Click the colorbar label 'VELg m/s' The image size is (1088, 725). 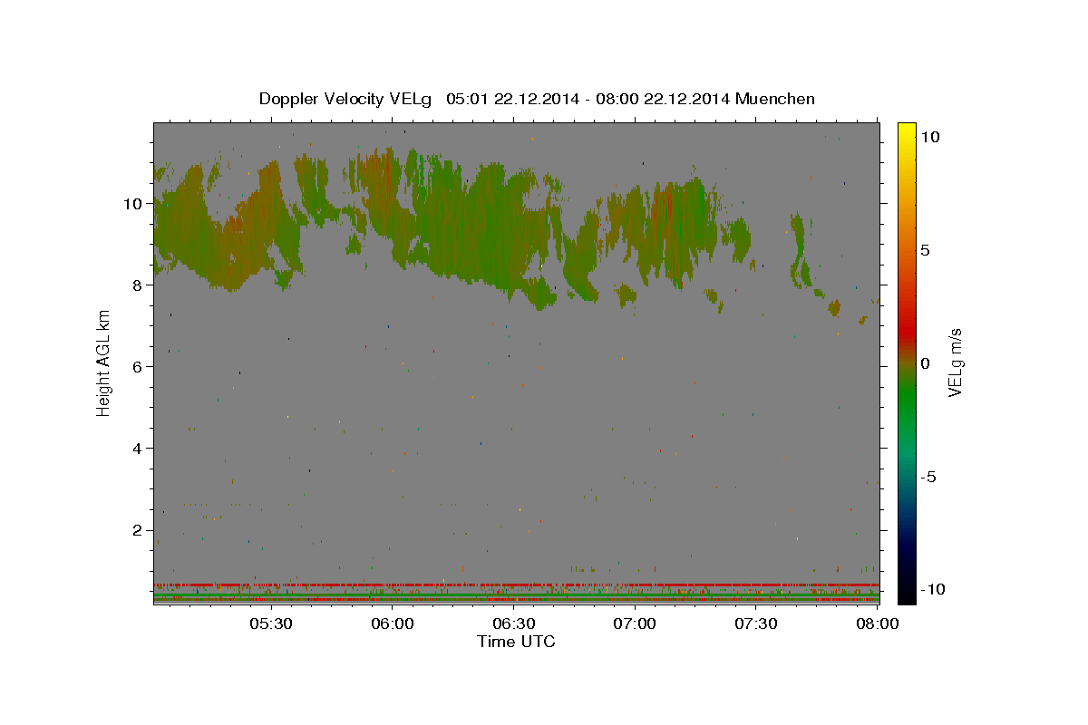[x=956, y=363]
